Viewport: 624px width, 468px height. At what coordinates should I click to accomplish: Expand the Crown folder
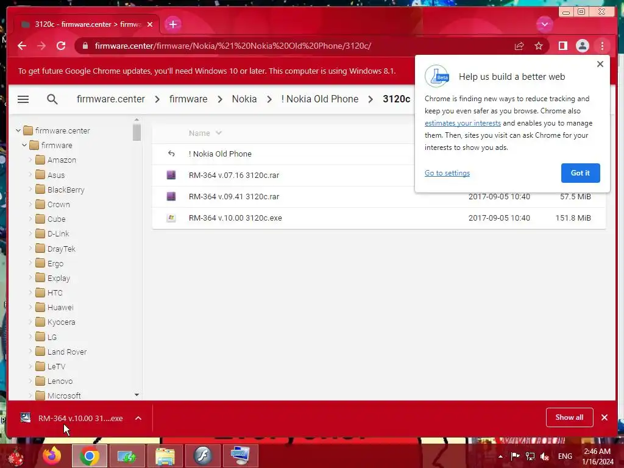click(x=30, y=204)
